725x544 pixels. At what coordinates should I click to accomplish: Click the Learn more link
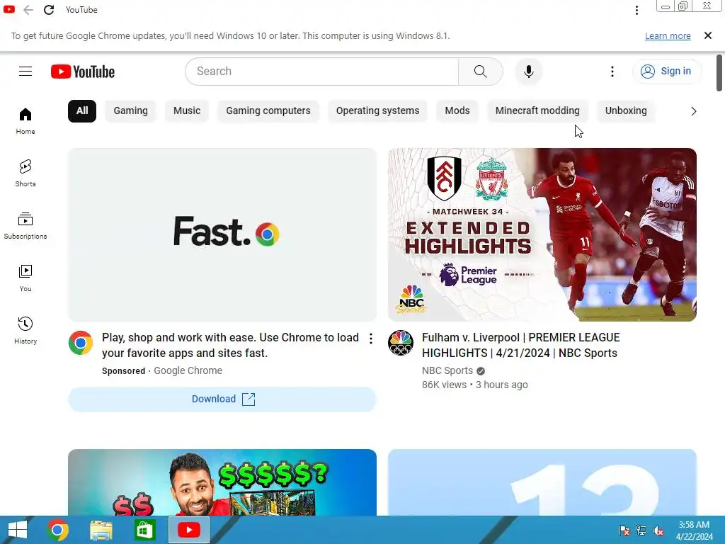click(668, 36)
